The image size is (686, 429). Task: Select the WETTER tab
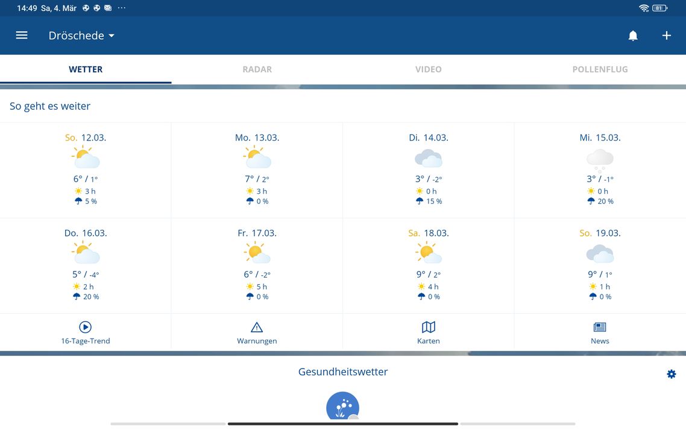pos(86,69)
